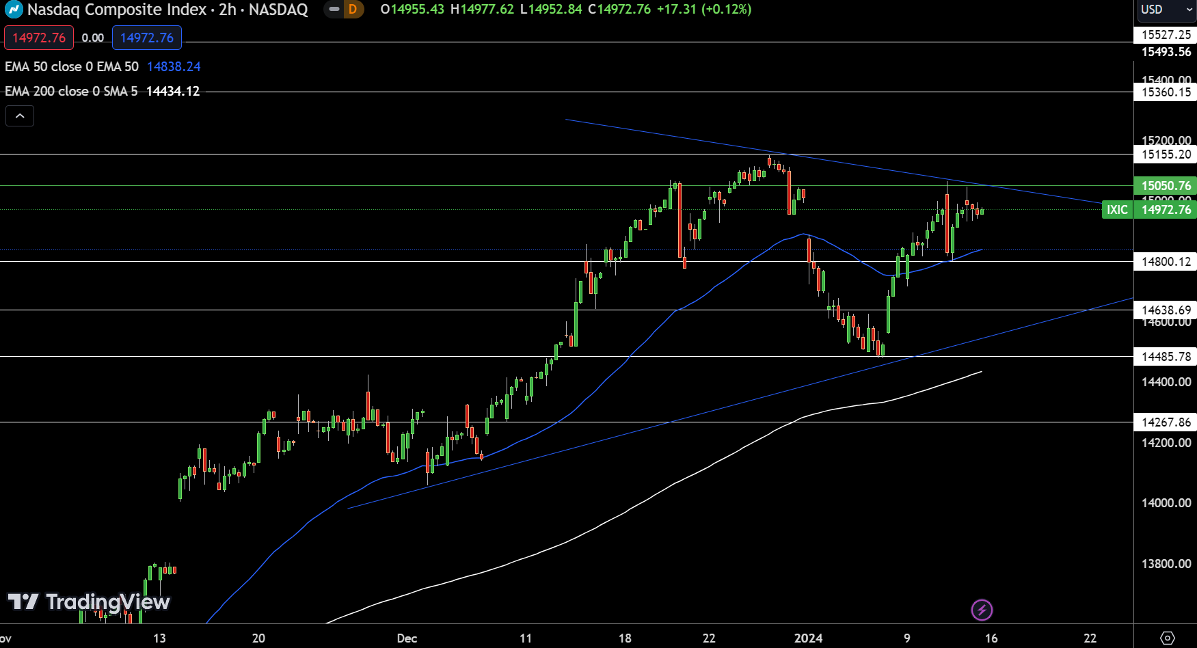Click the 2024 label on time axis
Image resolution: width=1197 pixels, height=648 pixels.
(808, 638)
